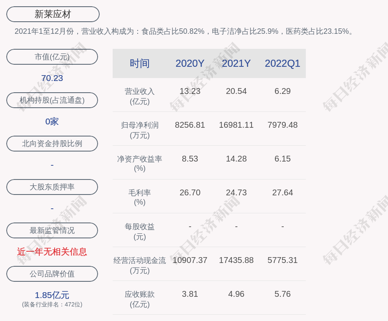Select the 2022Q1 column header
This screenshot has height=321, width=388.
coord(282,63)
